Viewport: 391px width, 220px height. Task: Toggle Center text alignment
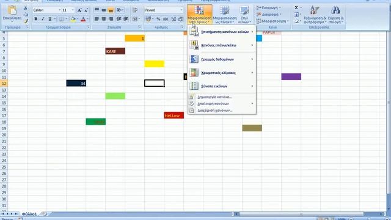click(x=104, y=19)
